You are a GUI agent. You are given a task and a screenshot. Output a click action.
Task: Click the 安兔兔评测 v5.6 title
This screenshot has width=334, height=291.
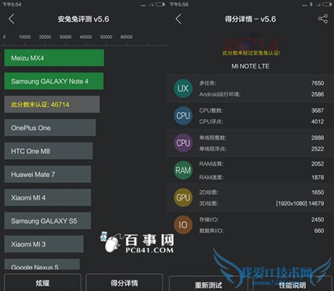(83, 19)
